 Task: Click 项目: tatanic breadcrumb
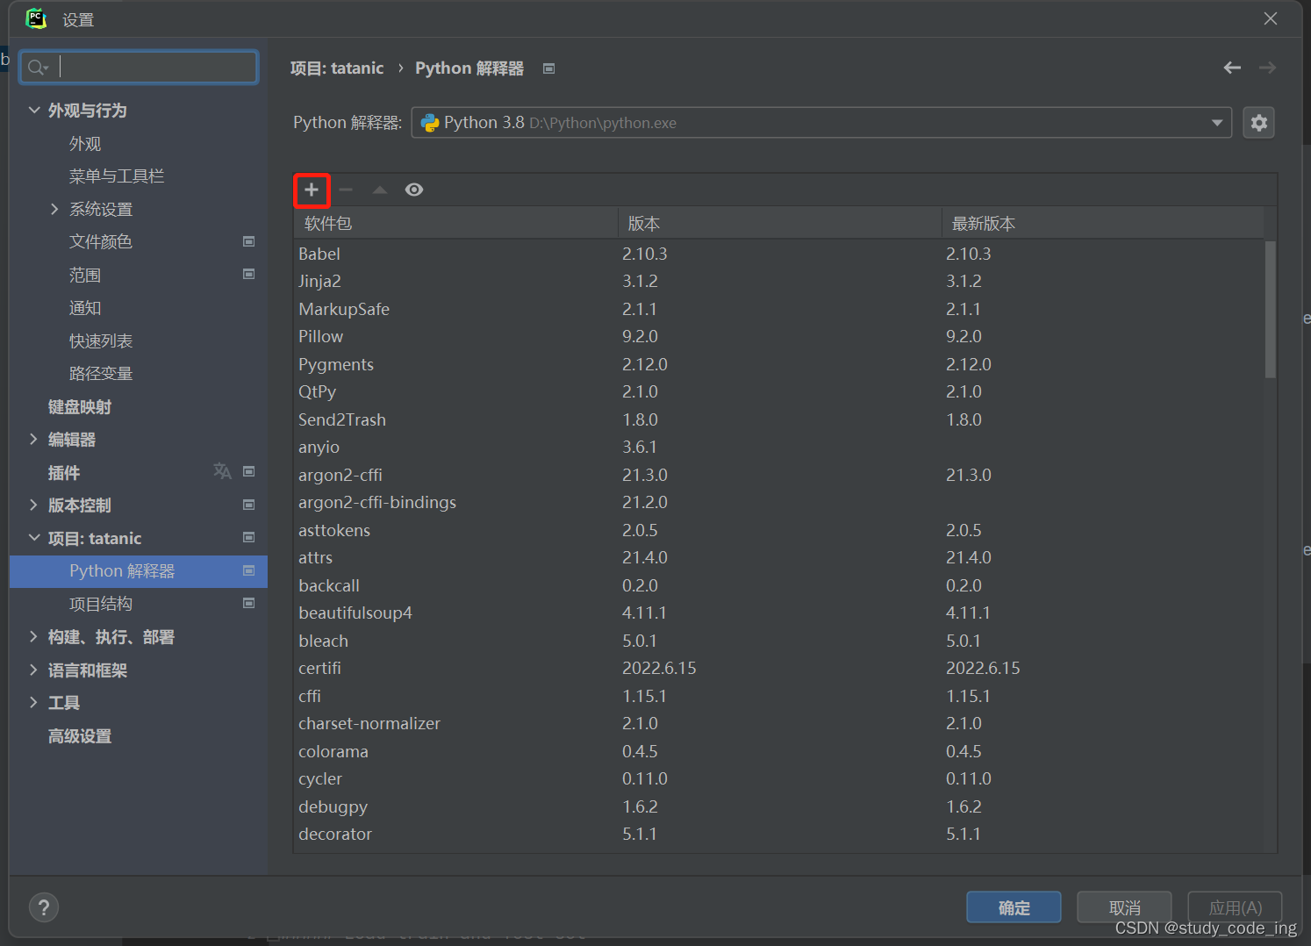click(x=337, y=68)
